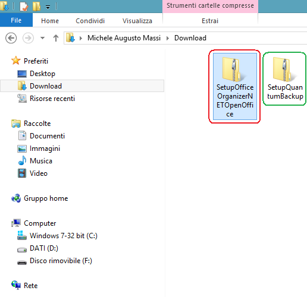Select Raccolte in the navigation pane
Screen dimensions: 307x297
coord(37,124)
